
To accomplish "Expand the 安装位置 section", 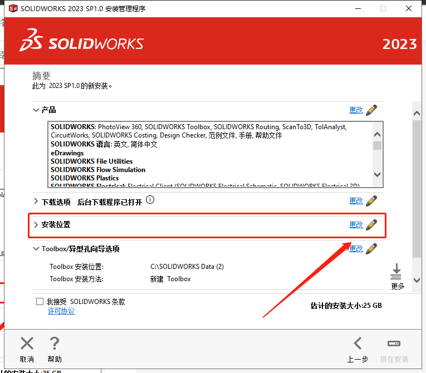I will tap(36, 225).
